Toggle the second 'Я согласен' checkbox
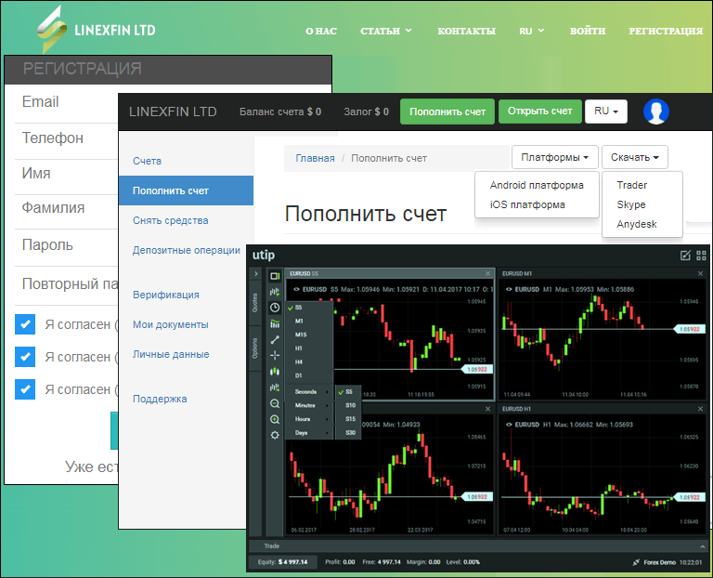Viewport: 713px width, 578px height. 26,357
